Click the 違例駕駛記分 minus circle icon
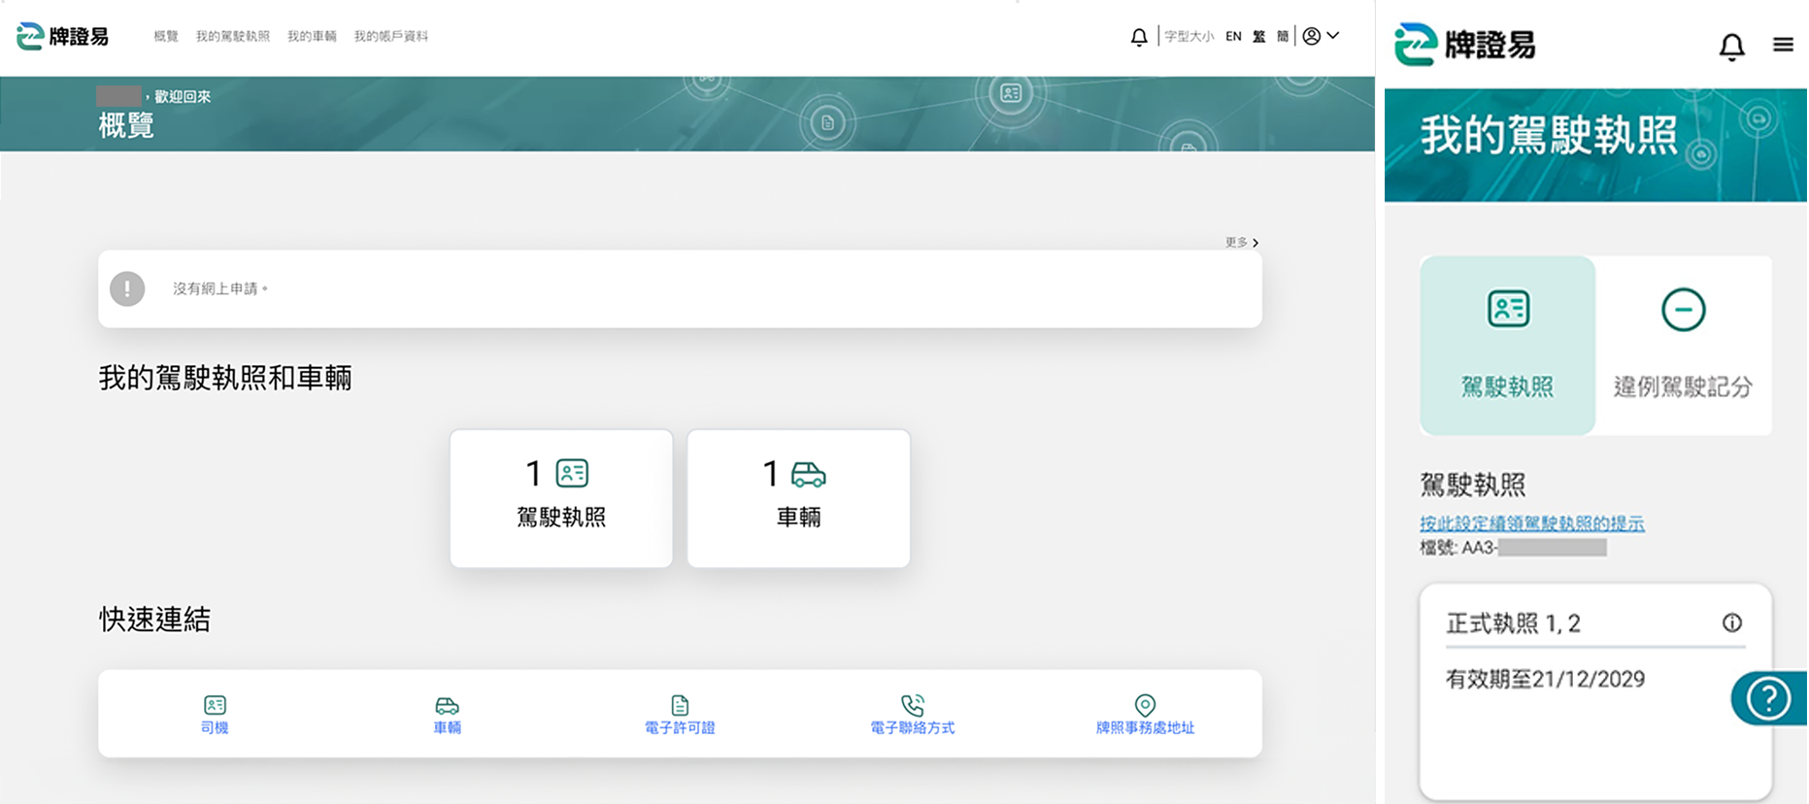Viewport: 1809px width, 804px height. coord(1683,310)
